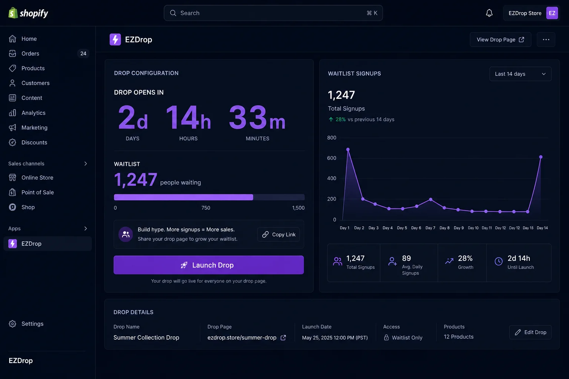
Task: Click the Marketing megaphone icon
Action: (x=13, y=127)
